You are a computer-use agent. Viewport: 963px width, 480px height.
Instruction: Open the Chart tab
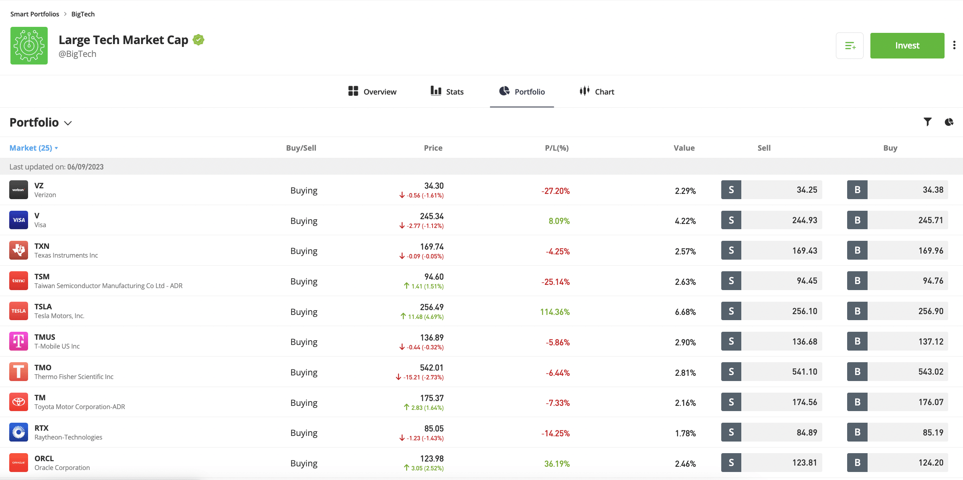(597, 92)
